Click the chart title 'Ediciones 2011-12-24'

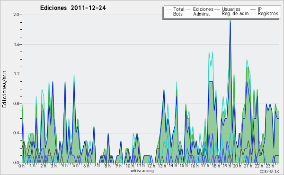pyautogui.click(x=73, y=8)
